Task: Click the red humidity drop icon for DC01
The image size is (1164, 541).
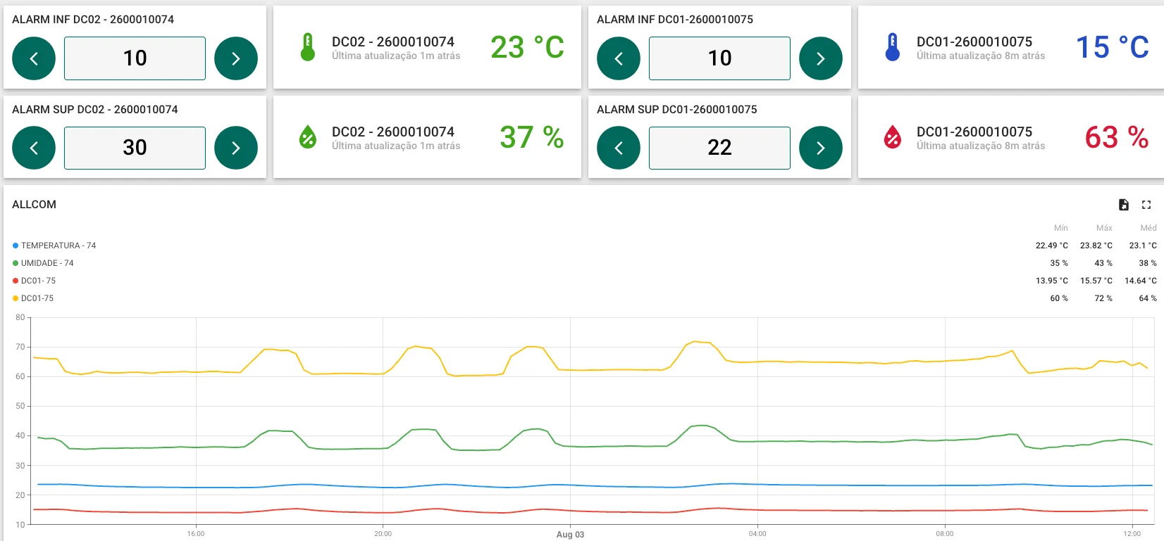Action: (x=893, y=137)
